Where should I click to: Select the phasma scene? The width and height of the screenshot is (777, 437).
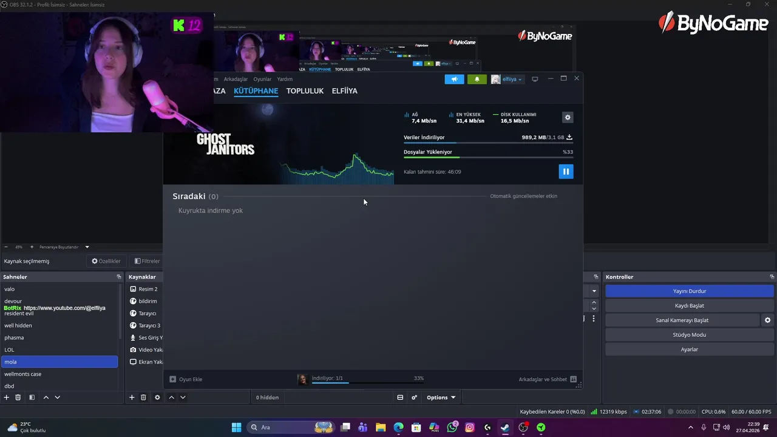(x=59, y=337)
